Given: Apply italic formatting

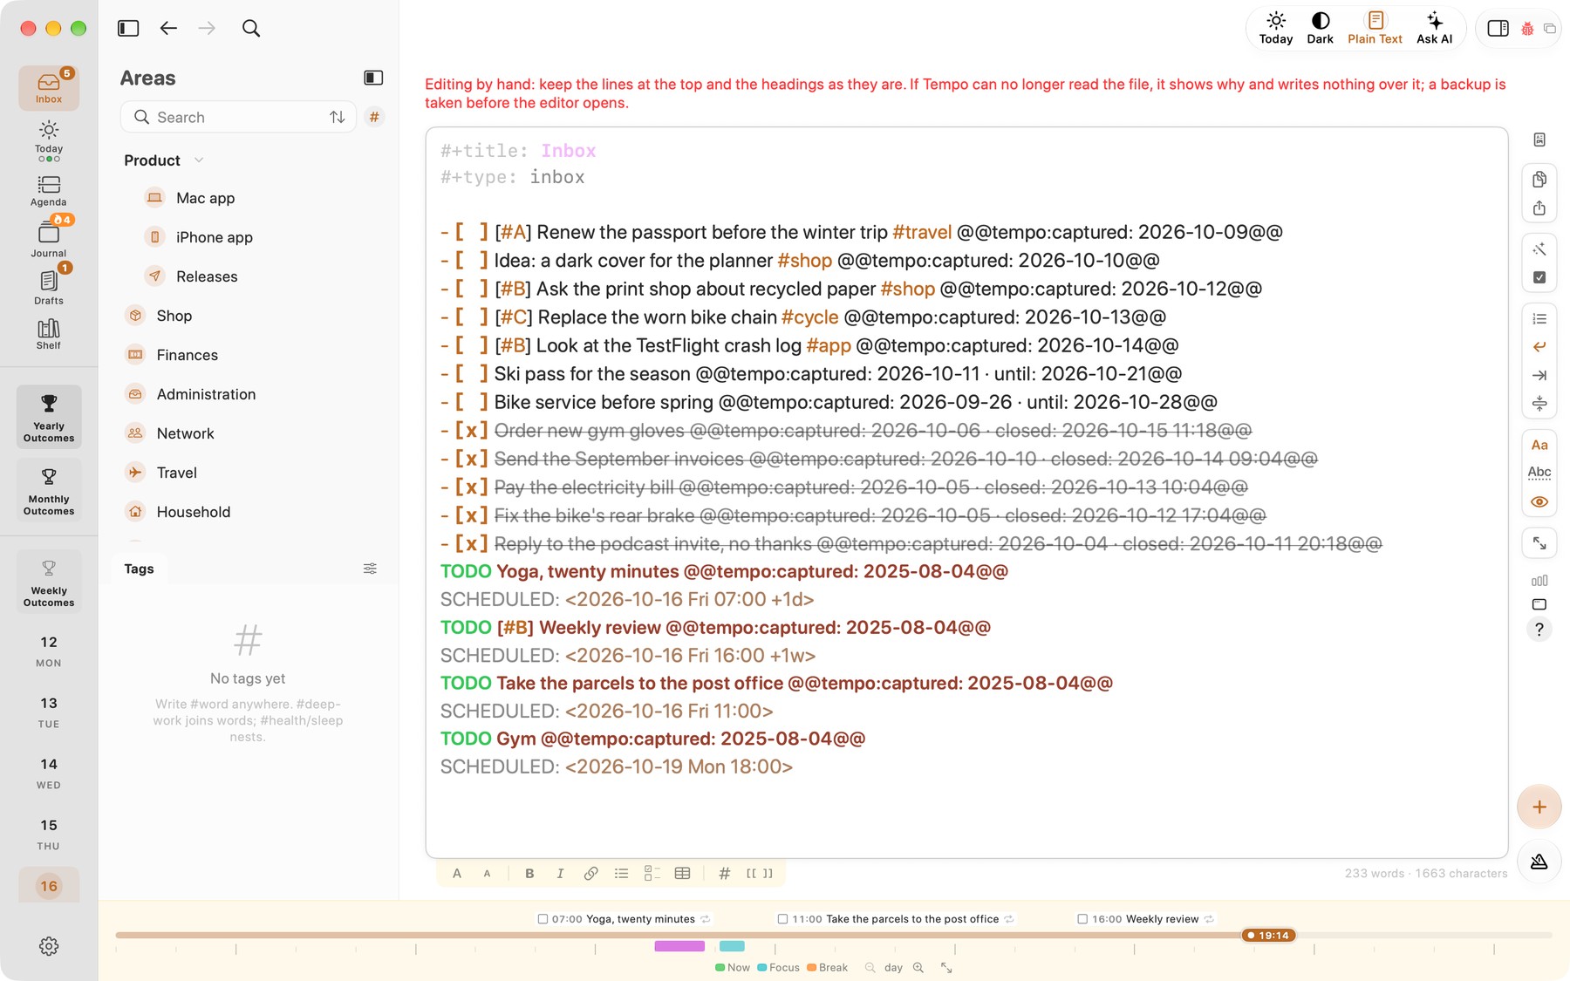Looking at the screenshot, I should (560, 873).
